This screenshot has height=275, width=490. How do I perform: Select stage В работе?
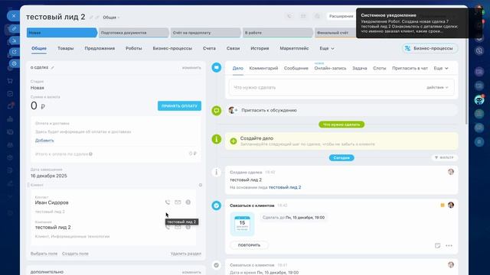coord(277,32)
